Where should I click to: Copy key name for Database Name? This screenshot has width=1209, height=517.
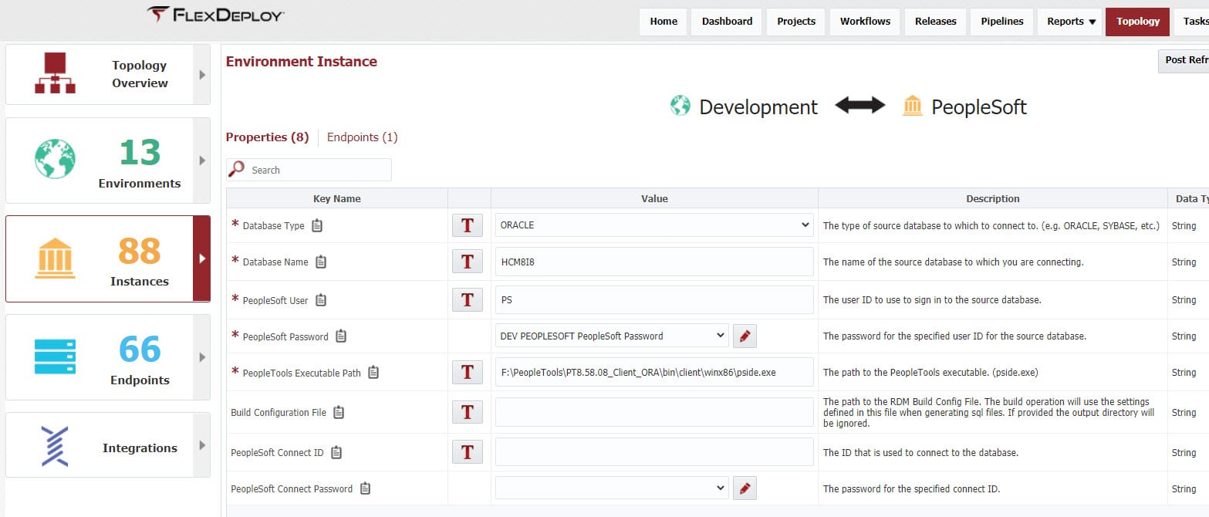(x=321, y=262)
